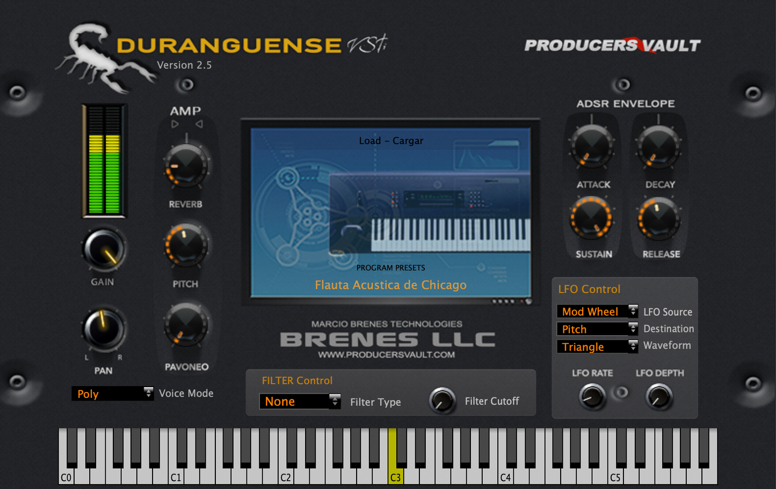This screenshot has width=776, height=489.
Task: Toggle the round button above ADSR Envelope
Action: click(x=623, y=85)
